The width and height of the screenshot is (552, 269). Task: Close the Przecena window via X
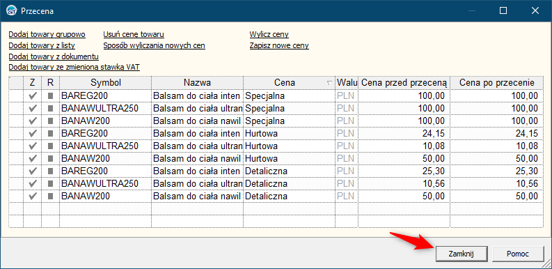535,11
